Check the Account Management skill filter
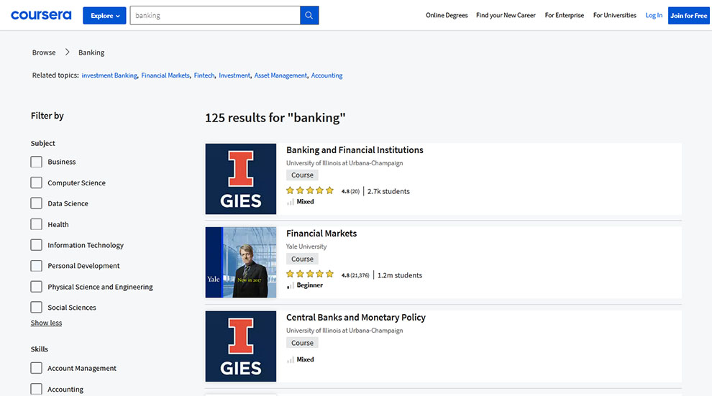This screenshot has height=396, width=712. (37, 368)
